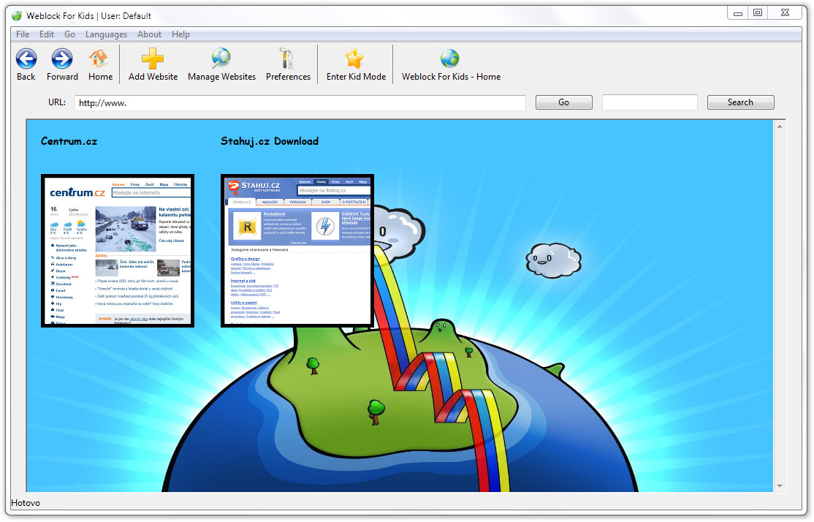The height and width of the screenshot is (522, 814).
Task: Click the Weblock app icon in title bar
Action: click(17, 15)
